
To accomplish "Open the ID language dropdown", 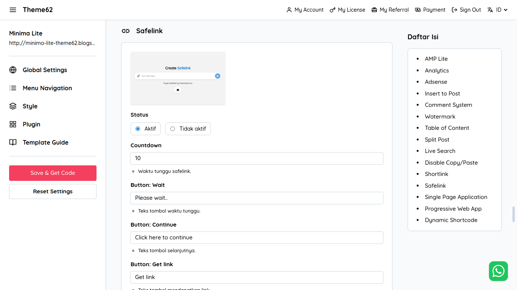I will coord(502,10).
